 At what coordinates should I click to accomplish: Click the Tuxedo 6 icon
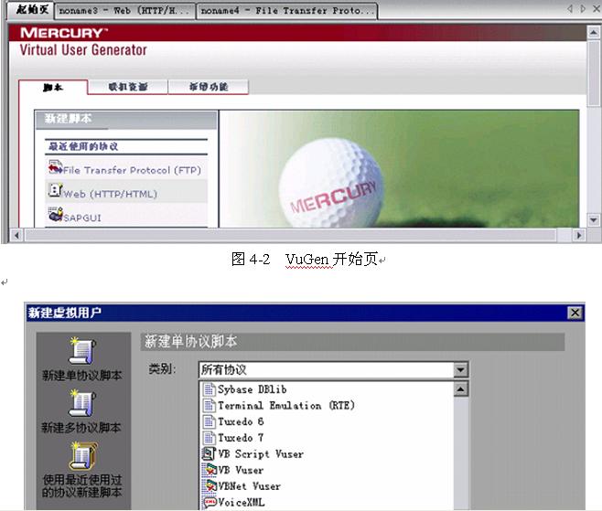209,421
